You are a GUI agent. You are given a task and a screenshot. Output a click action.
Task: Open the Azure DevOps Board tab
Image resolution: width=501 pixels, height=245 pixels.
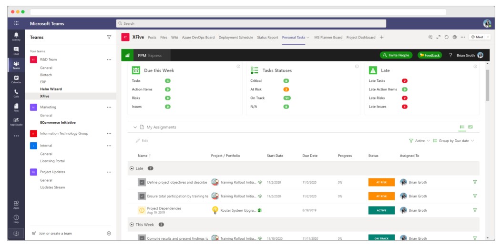click(x=198, y=37)
